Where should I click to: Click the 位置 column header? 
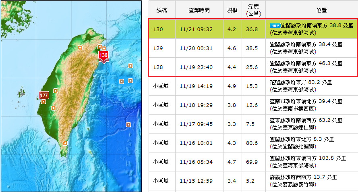point(311,10)
